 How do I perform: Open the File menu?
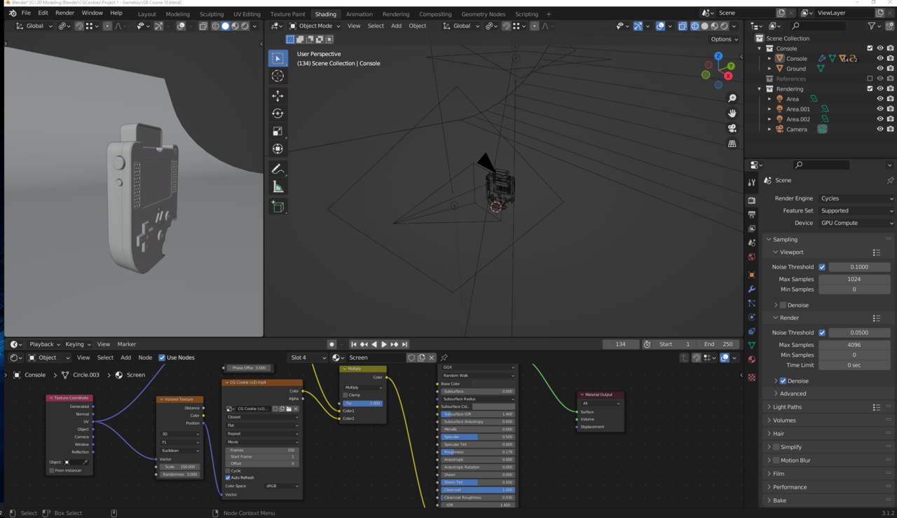tap(26, 13)
